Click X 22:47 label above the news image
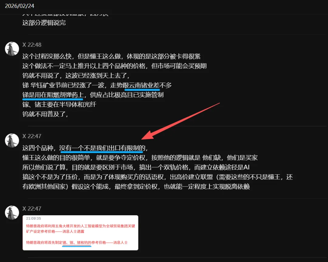 coord(32,209)
